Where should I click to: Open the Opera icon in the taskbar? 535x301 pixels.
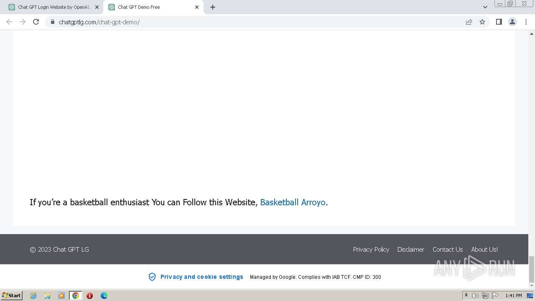pyautogui.click(x=89, y=296)
